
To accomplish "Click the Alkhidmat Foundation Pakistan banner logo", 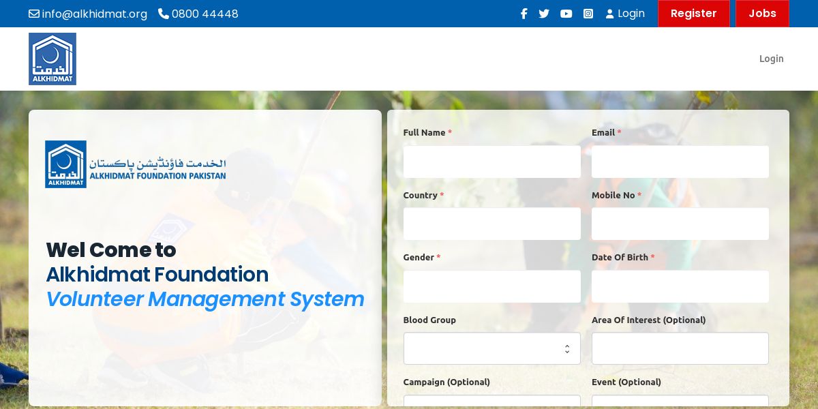I will pyautogui.click(x=136, y=164).
